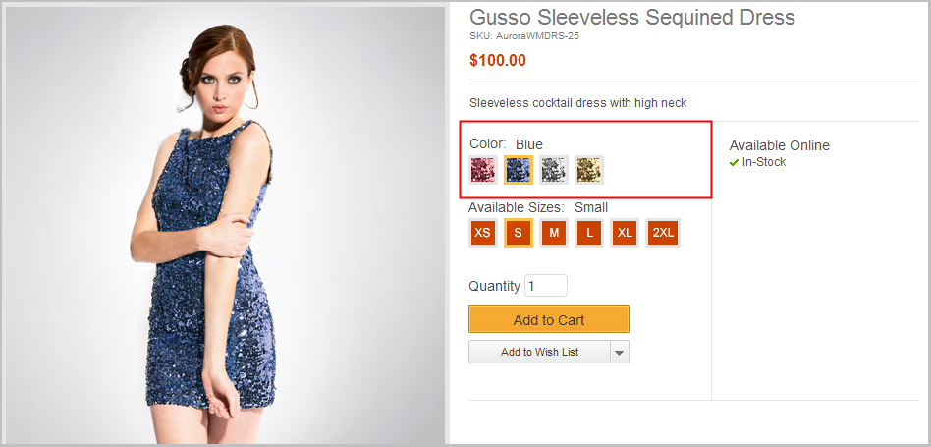Pick the gold sequin color swatch
This screenshot has height=447, width=931.
589,170
